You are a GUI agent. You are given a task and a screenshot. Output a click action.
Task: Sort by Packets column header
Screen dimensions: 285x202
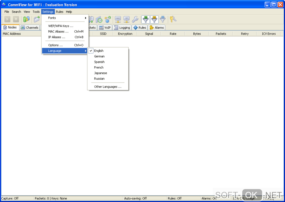pyautogui.click(x=221, y=34)
